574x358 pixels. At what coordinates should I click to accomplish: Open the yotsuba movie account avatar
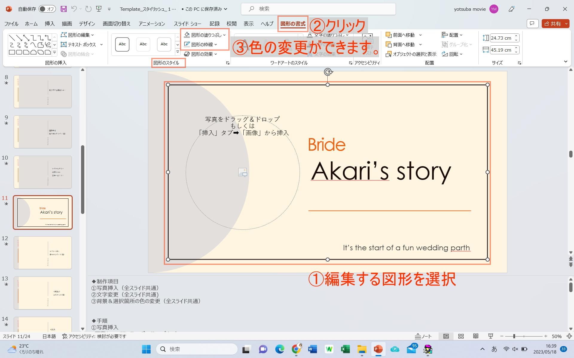tap(494, 9)
